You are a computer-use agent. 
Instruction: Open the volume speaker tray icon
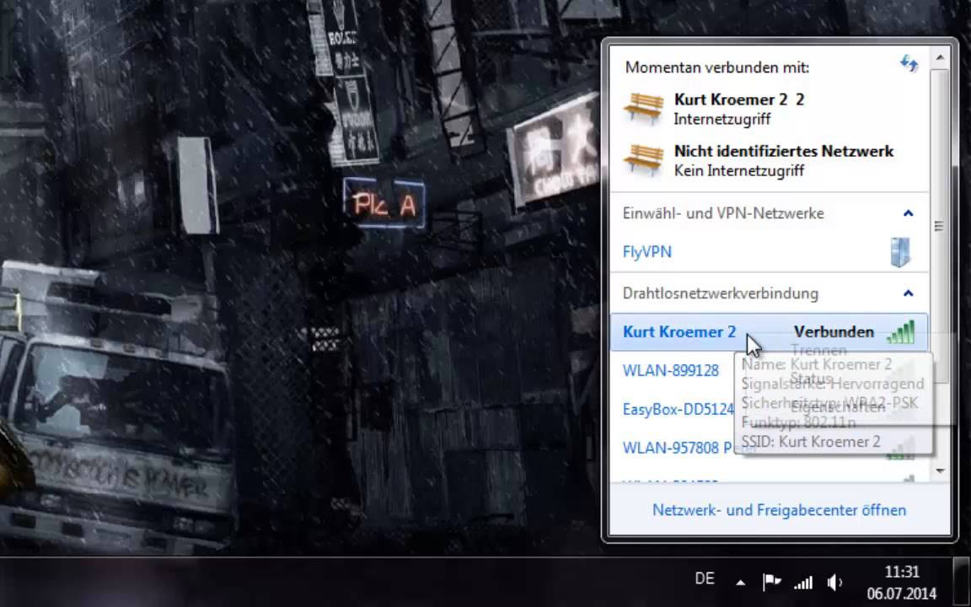[x=834, y=583]
